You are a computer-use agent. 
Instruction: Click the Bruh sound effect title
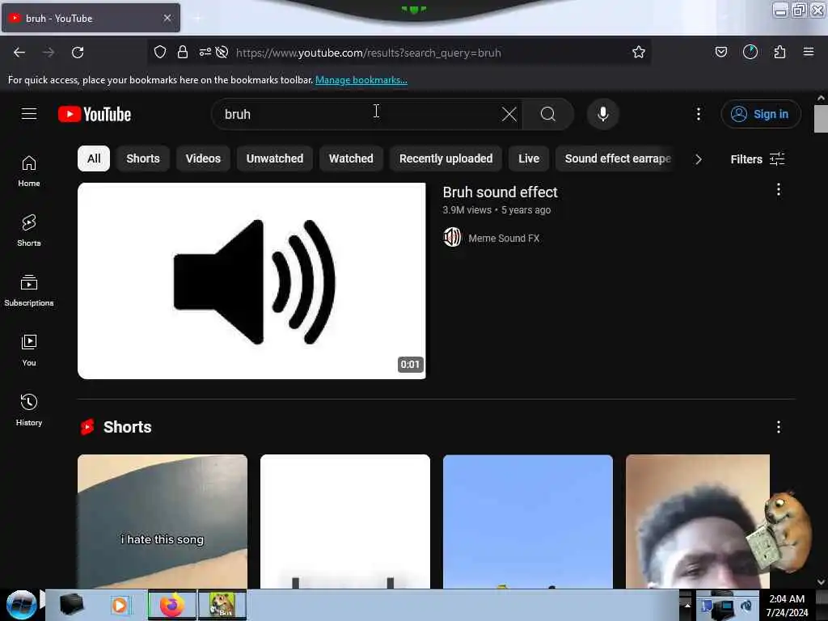(500, 192)
